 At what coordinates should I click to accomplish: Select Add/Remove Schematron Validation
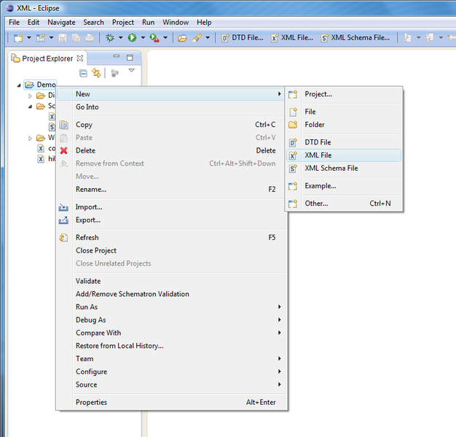(x=170, y=294)
